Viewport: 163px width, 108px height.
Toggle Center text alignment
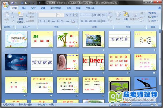pyautogui.click(x=86, y=21)
